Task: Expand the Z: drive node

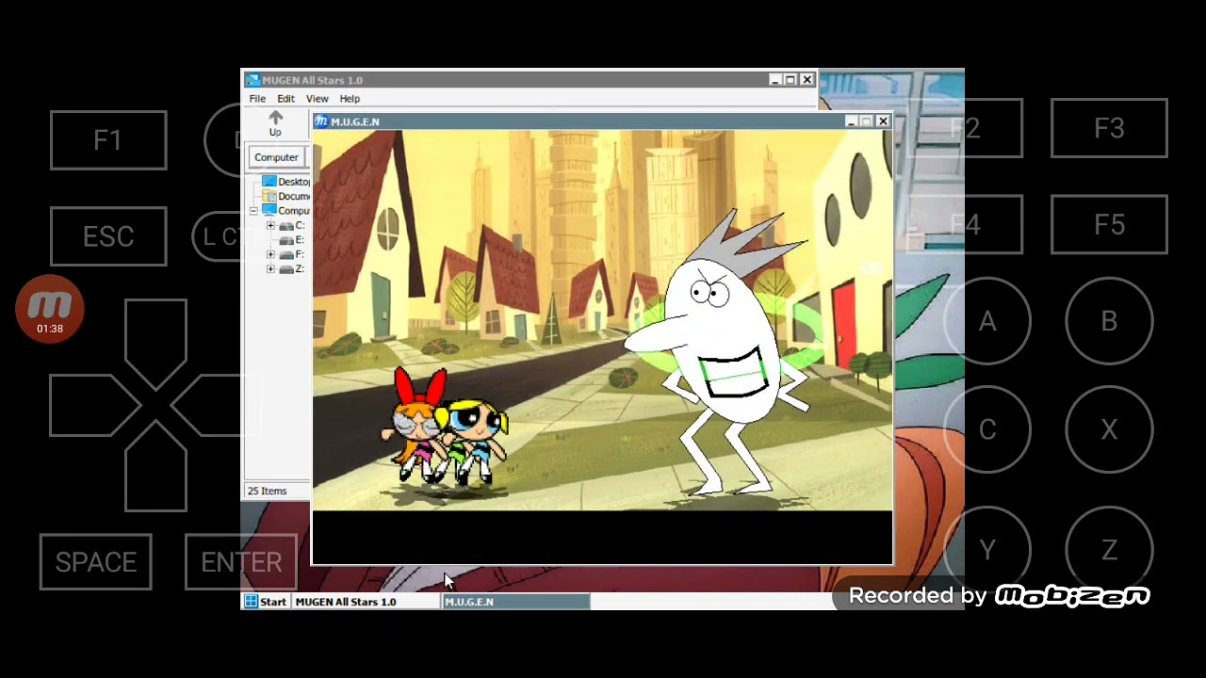Action: point(270,269)
